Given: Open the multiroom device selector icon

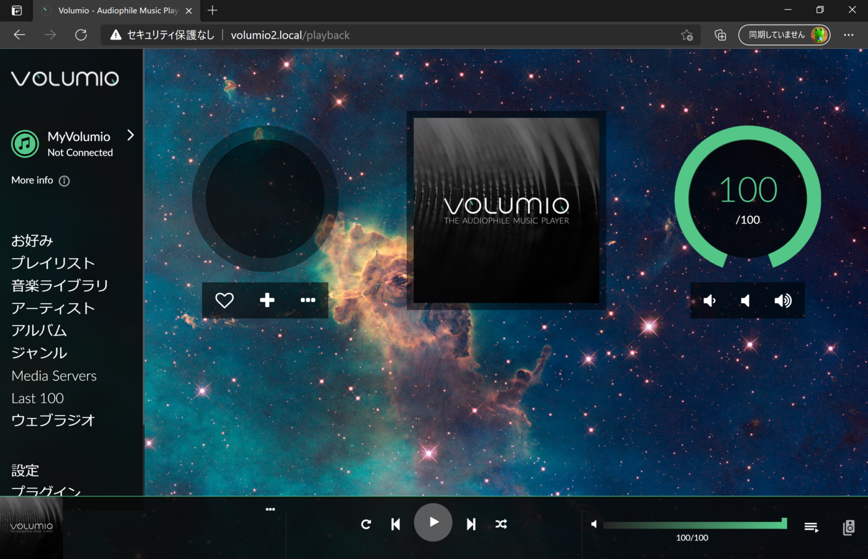Looking at the screenshot, I should [848, 527].
